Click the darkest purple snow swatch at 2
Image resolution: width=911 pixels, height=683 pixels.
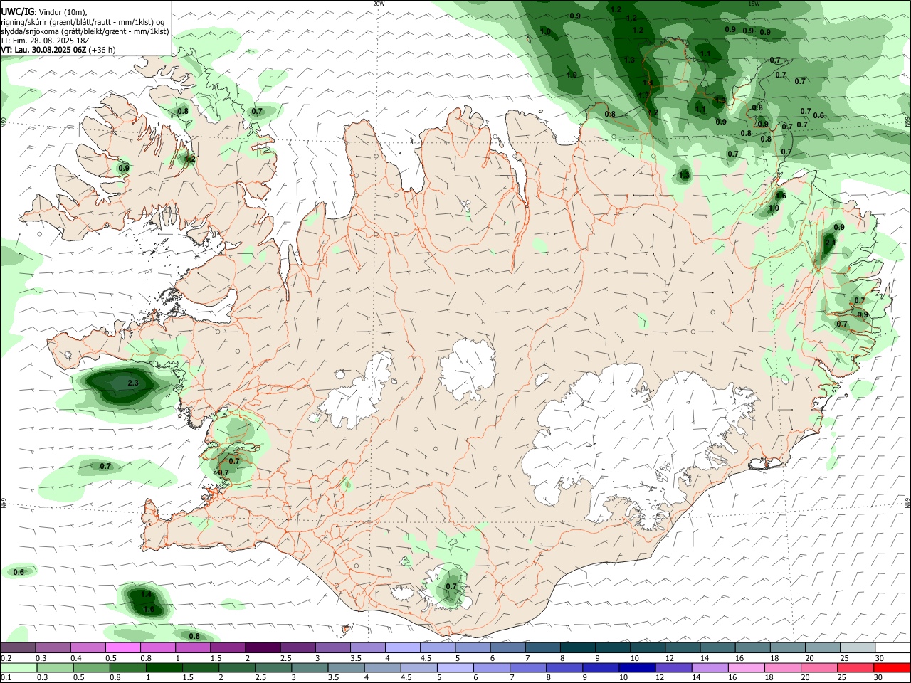click(262, 647)
